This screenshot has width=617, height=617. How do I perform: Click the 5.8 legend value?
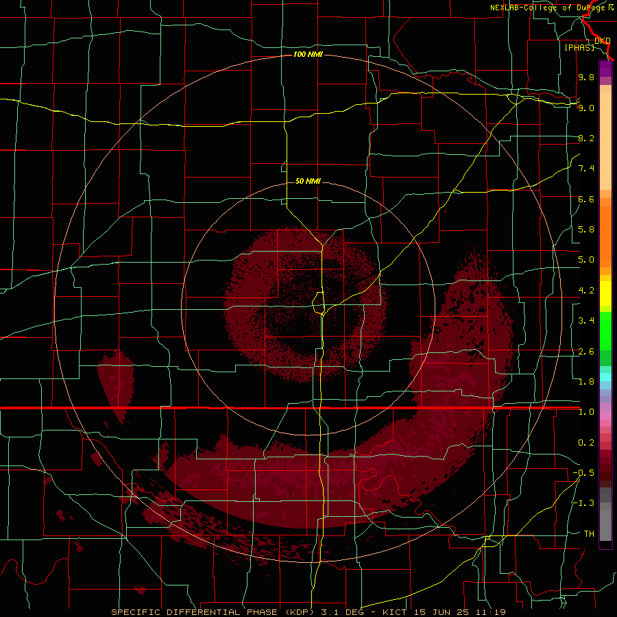click(x=586, y=230)
